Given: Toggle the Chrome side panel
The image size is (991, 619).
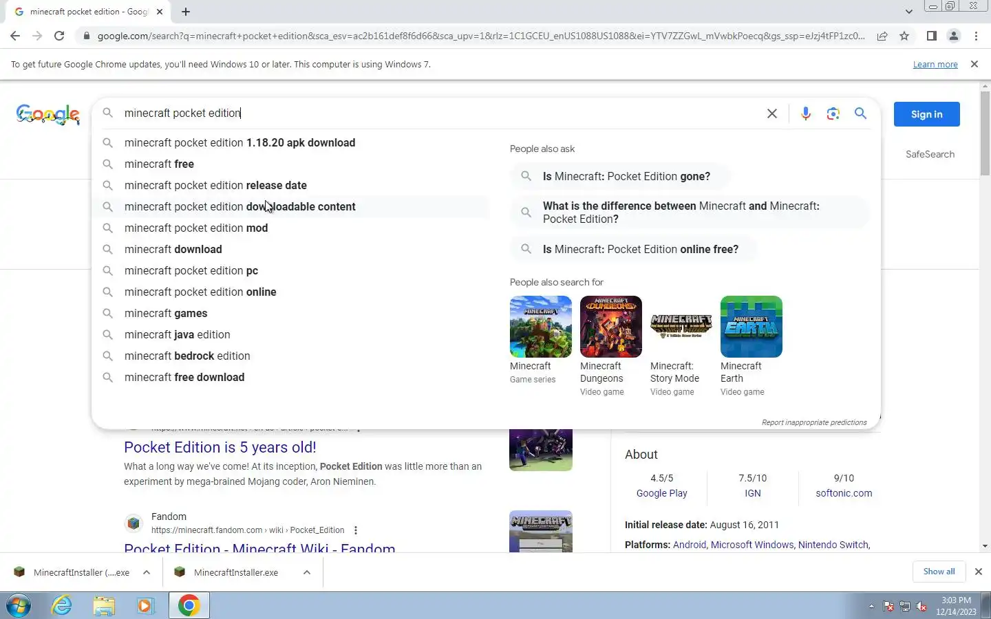Looking at the screenshot, I should (x=931, y=36).
